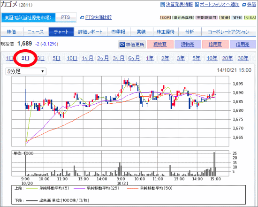Select the 1日 chart period
This screenshot has width=258, height=207.
10,58
